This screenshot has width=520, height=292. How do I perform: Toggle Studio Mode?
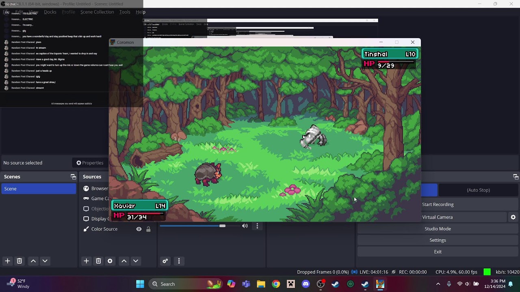point(438,229)
